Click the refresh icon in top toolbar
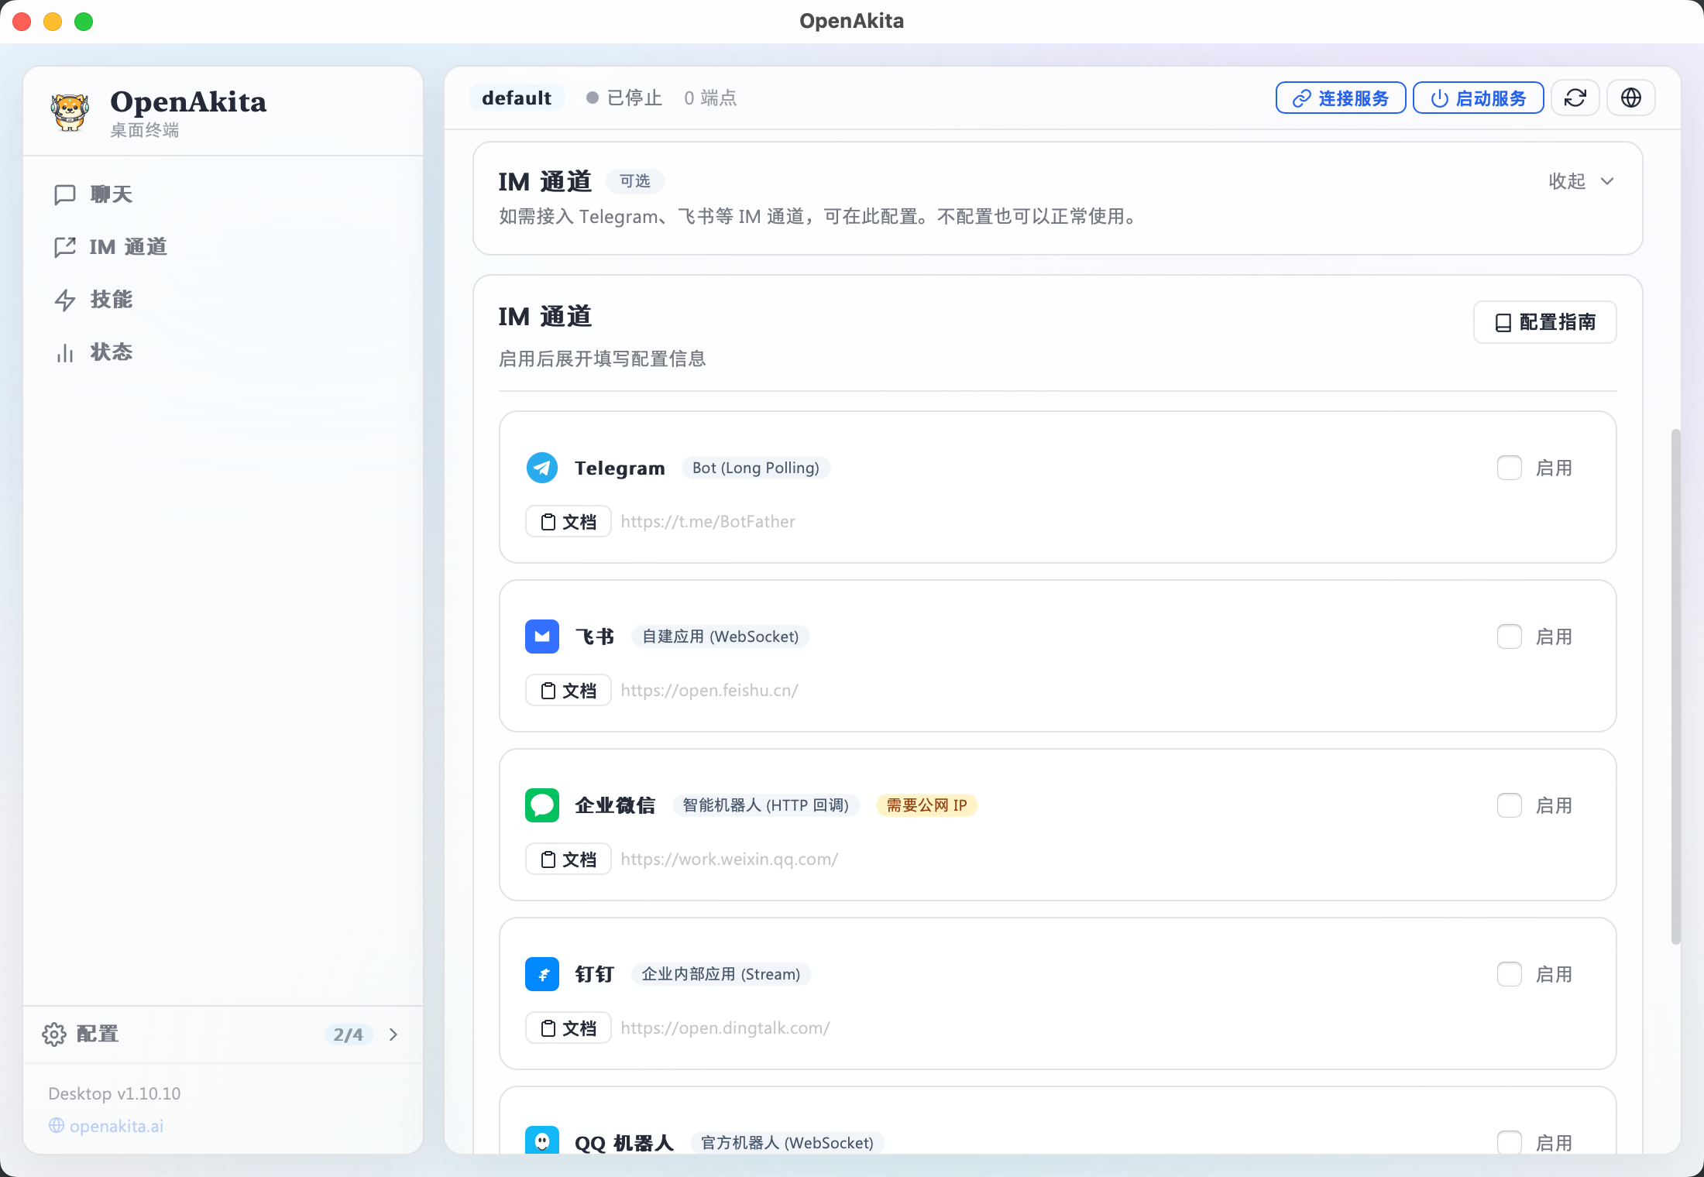This screenshot has height=1177, width=1704. click(x=1575, y=98)
